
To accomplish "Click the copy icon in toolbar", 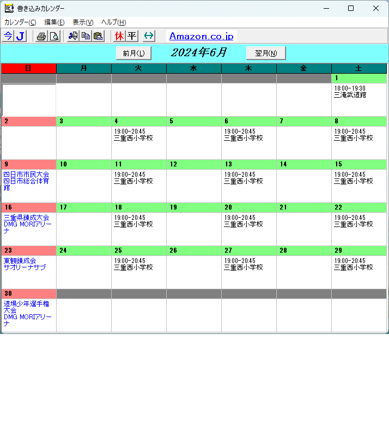I will (86, 36).
